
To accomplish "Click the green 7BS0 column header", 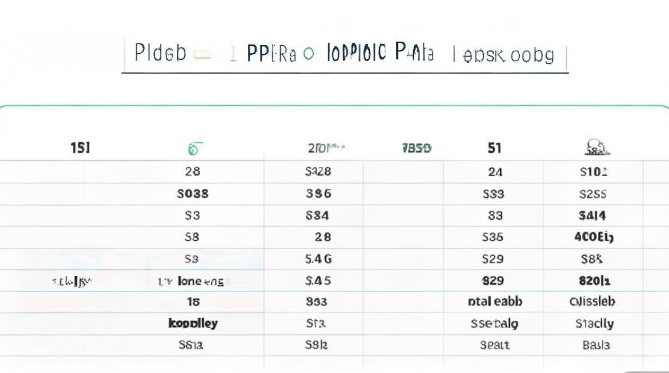I will tap(416, 148).
